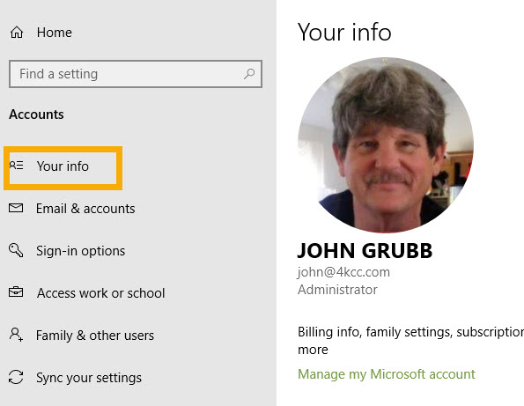Click the Sign-in options key icon

tap(16, 250)
